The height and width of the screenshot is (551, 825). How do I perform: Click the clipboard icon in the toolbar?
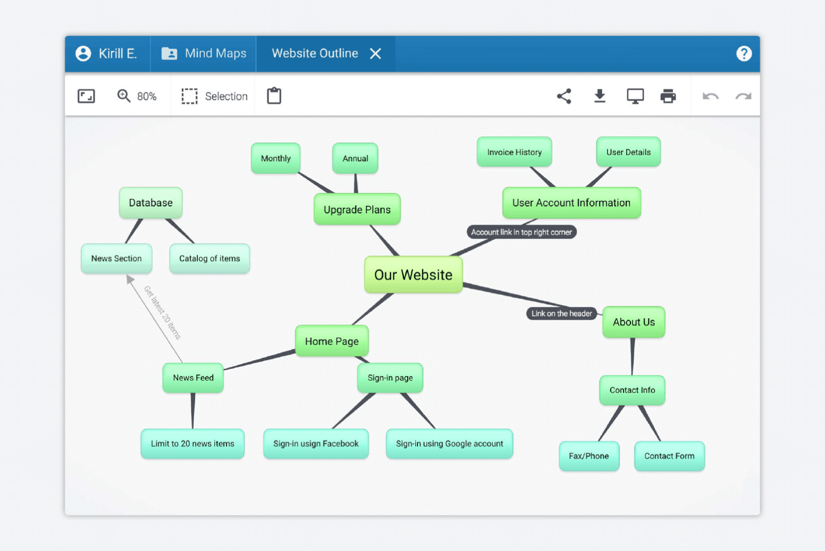(x=274, y=95)
